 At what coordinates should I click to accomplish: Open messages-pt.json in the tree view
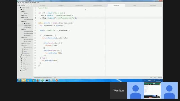click(x=29, y=33)
